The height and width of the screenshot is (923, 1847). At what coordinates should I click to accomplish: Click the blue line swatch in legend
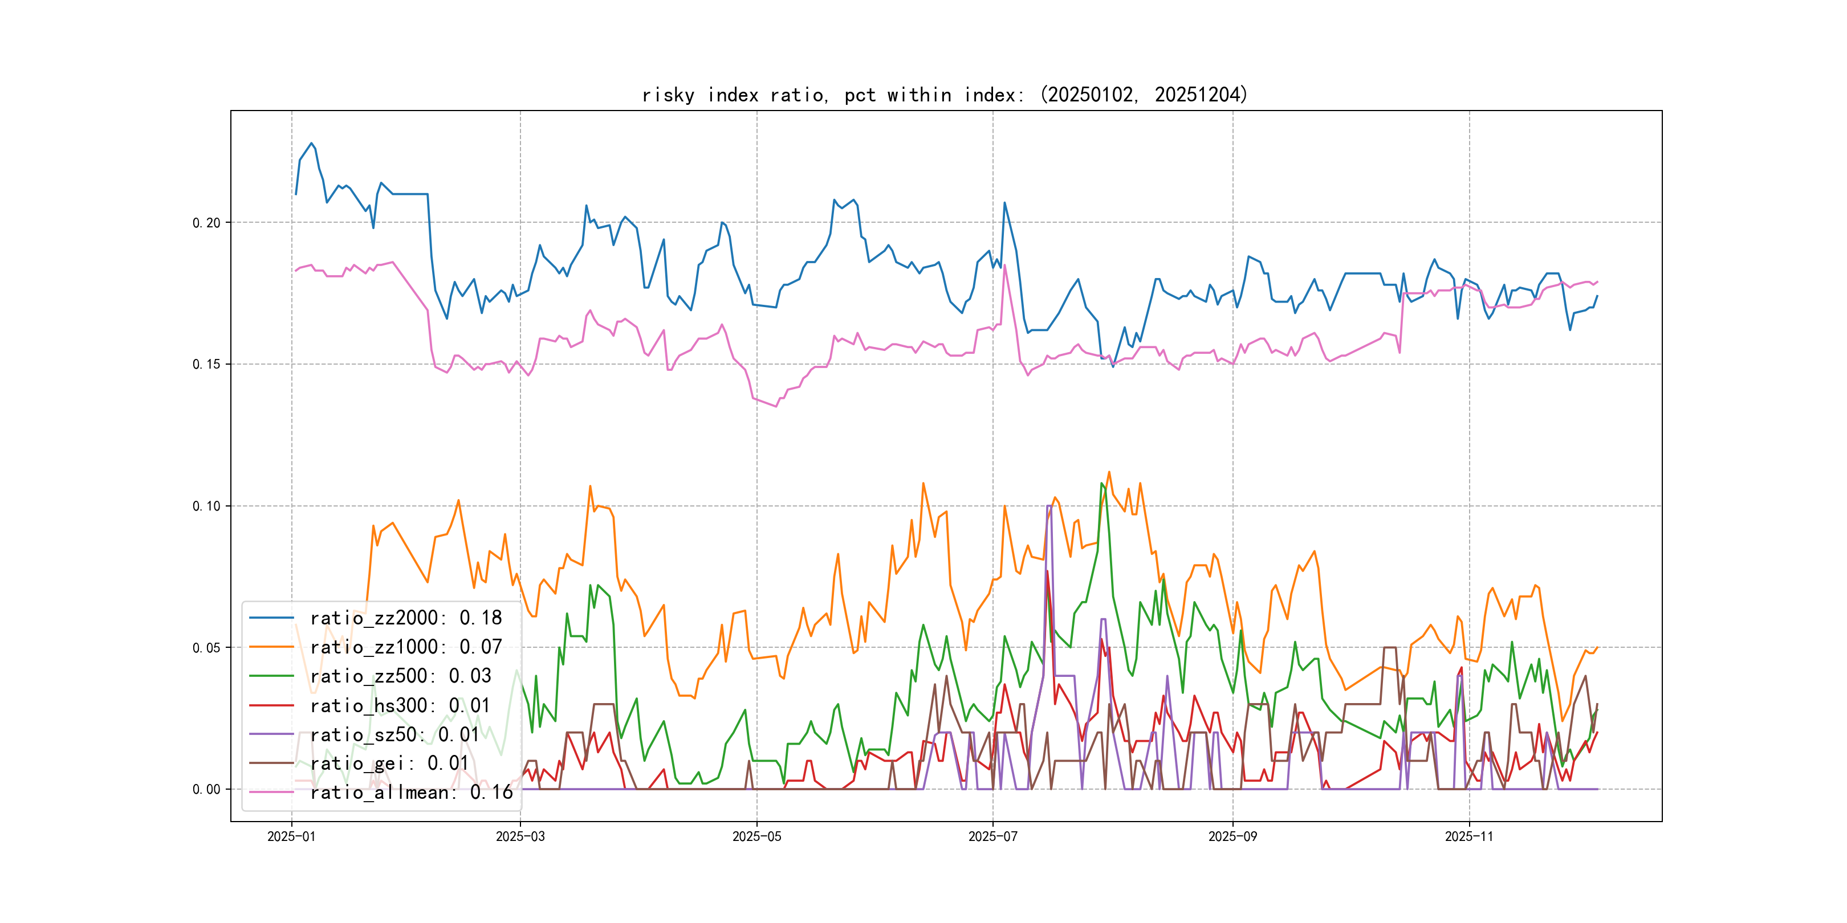click(x=271, y=618)
